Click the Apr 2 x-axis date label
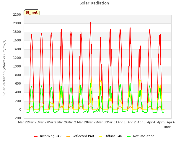Image resolution: width=189 pixels, height=142 pixels. (x=132, y=122)
